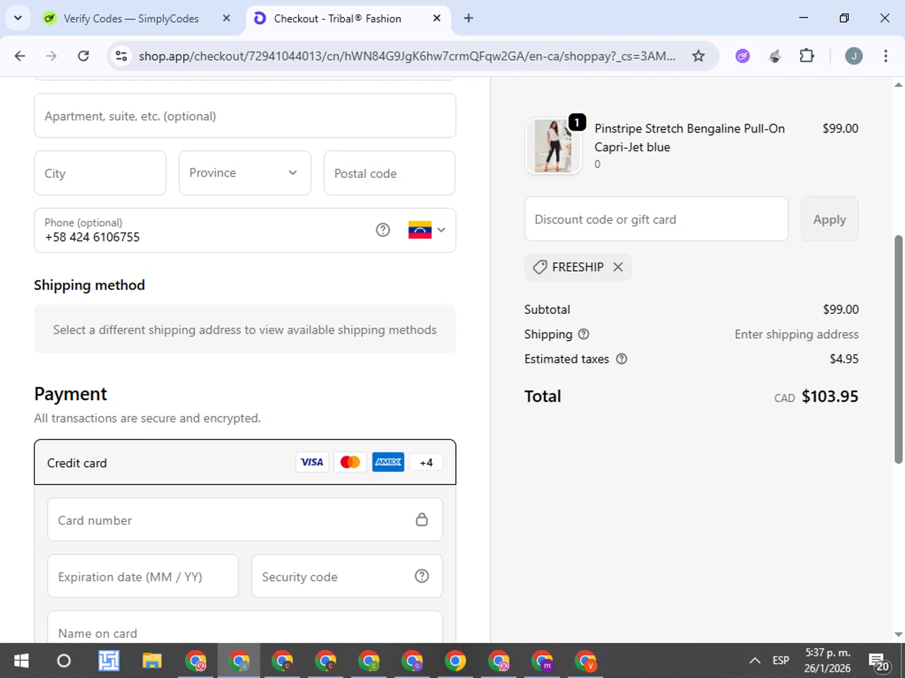
Task: Close the Verify Codes tab
Action: coord(226,18)
